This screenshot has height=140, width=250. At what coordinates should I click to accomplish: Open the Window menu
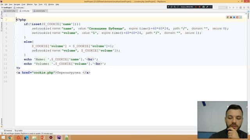coord(51,4)
